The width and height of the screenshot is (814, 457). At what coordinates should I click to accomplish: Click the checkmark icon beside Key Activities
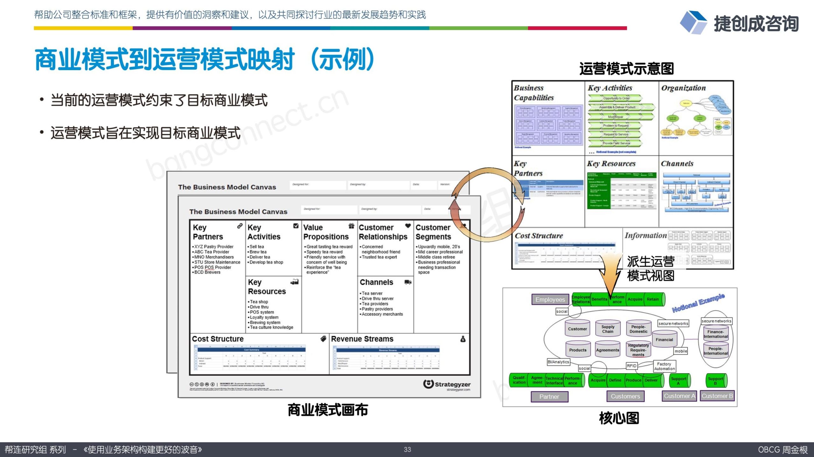pyautogui.click(x=296, y=226)
